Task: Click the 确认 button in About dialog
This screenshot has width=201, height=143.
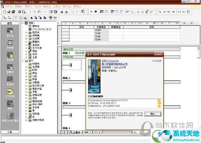Action: coord(153,114)
